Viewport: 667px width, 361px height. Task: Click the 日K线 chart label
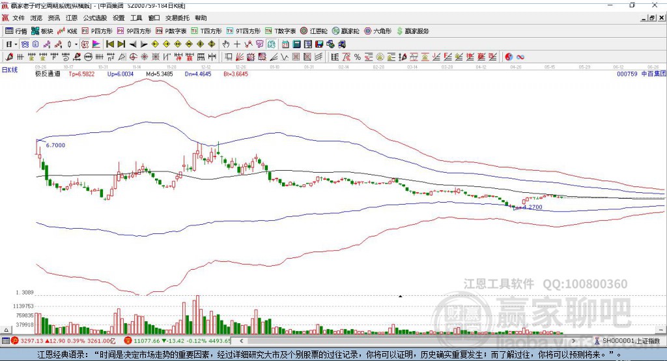pyautogui.click(x=10, y=70)
